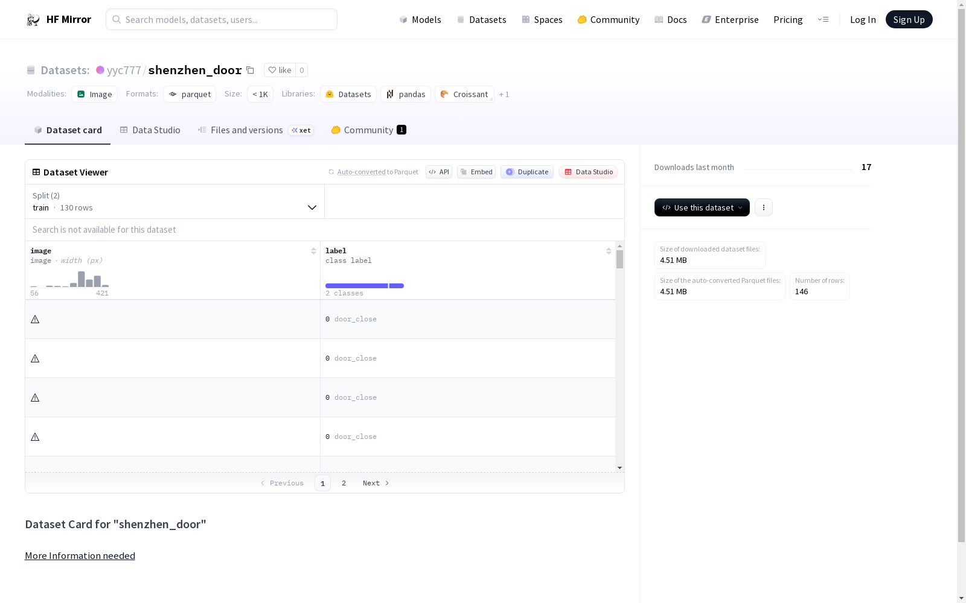Viewport: 966px width, 603px height.
Task: Expand the Split train dropdown
Action: click(x=174, y=201)
